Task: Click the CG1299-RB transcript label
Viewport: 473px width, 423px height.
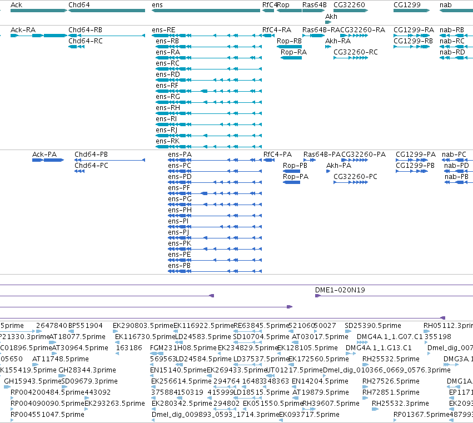Action: point(413,41)
